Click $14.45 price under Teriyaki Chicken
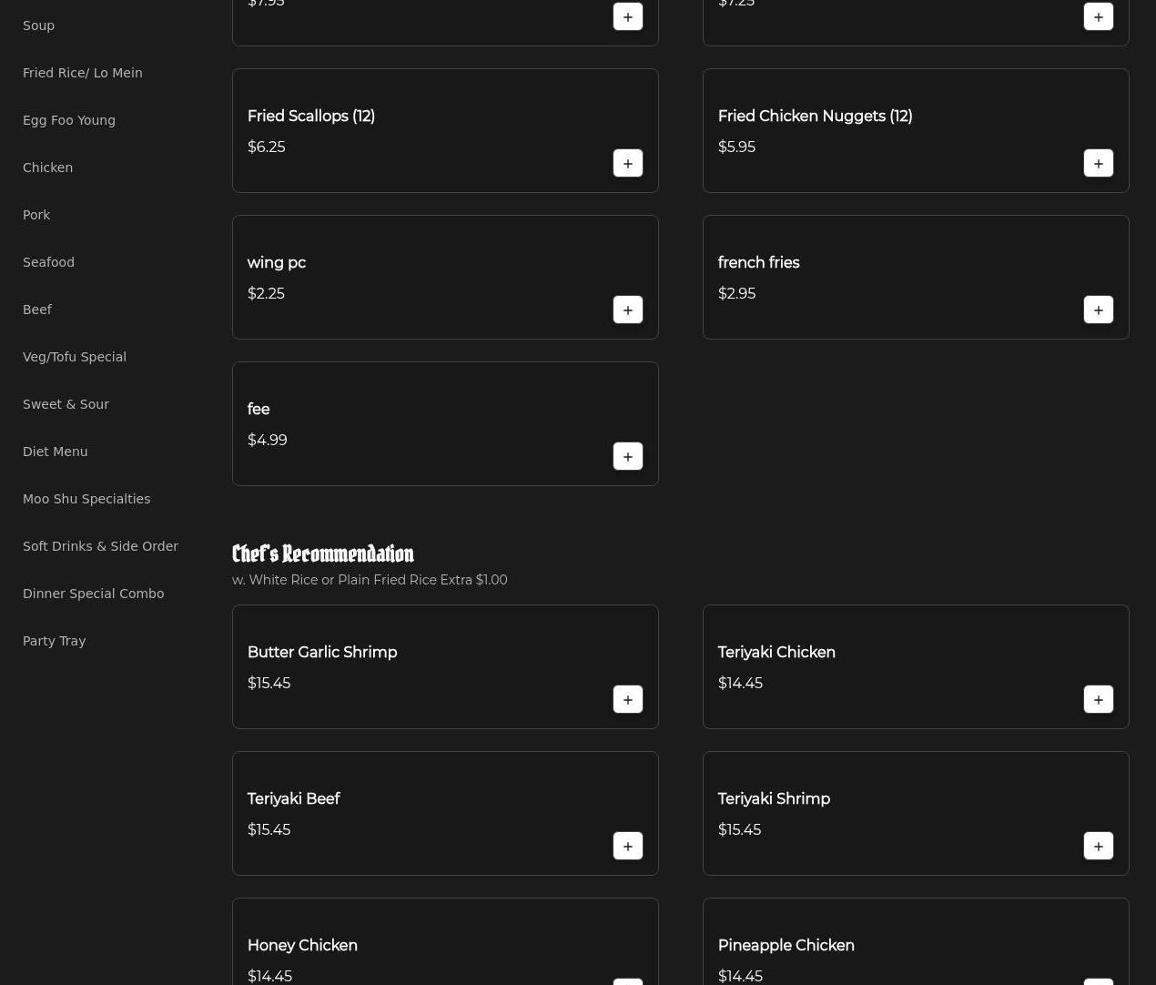 740,683
